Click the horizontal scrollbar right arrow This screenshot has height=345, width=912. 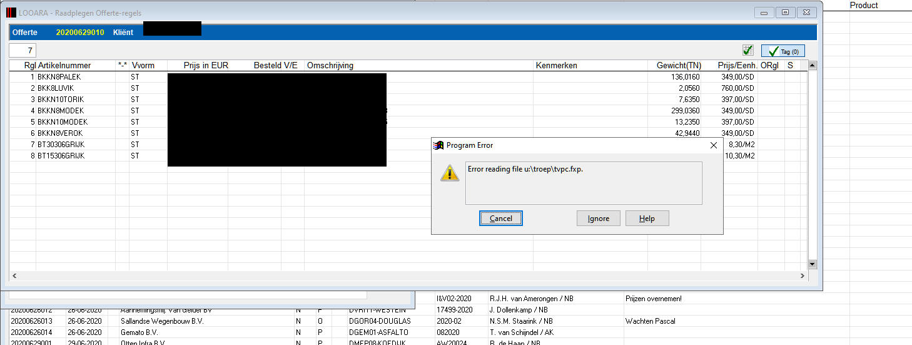(803, 275)
